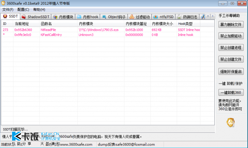The height and width of the screenshot is (148, 248).
Task: Select the KiFastCallEntry row entry
Action: [x=51, y=35]
